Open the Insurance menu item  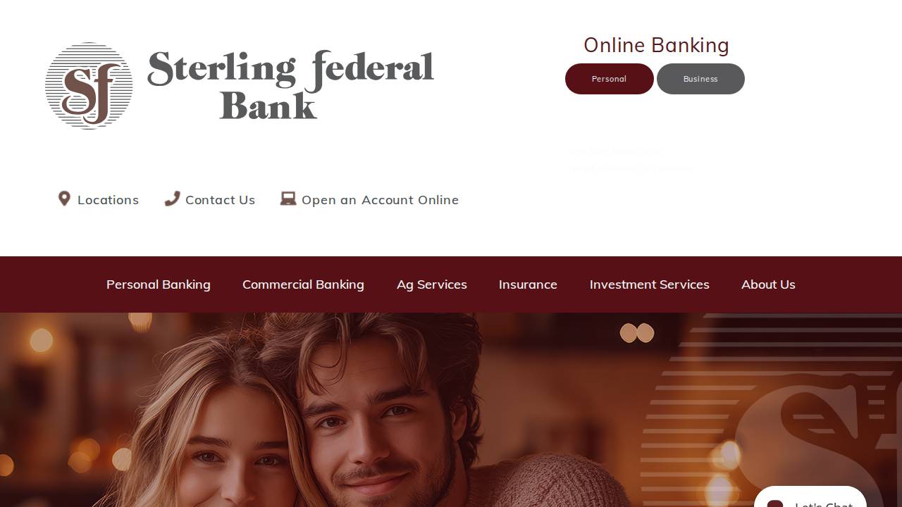(x=528, y=284)
